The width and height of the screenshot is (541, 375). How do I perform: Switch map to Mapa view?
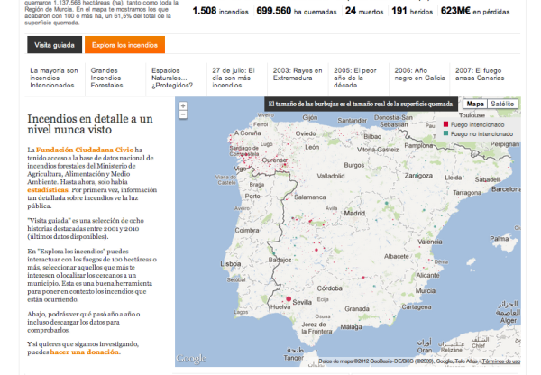[475, 104]
